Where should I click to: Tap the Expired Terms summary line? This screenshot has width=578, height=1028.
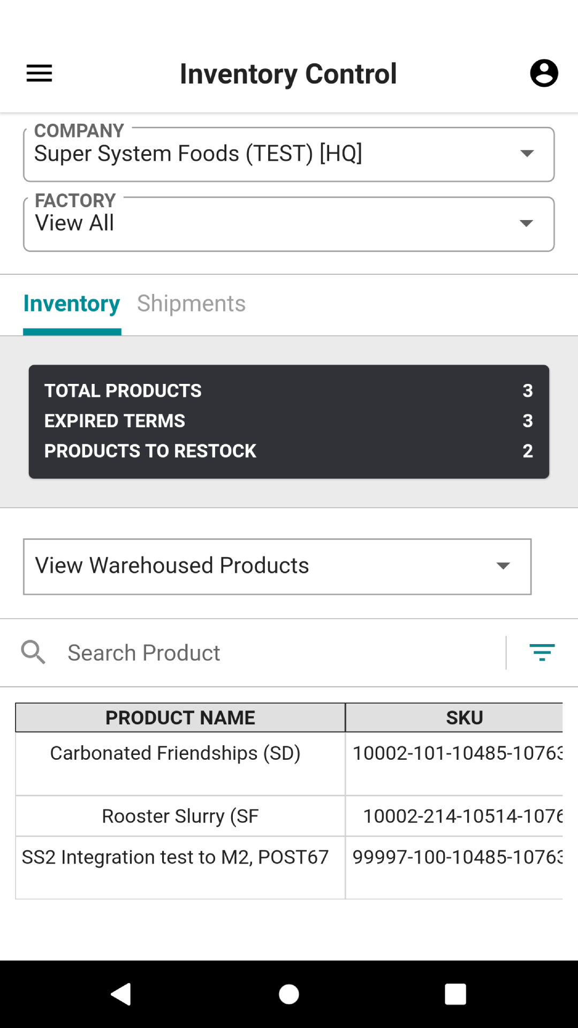click(289, 421)
